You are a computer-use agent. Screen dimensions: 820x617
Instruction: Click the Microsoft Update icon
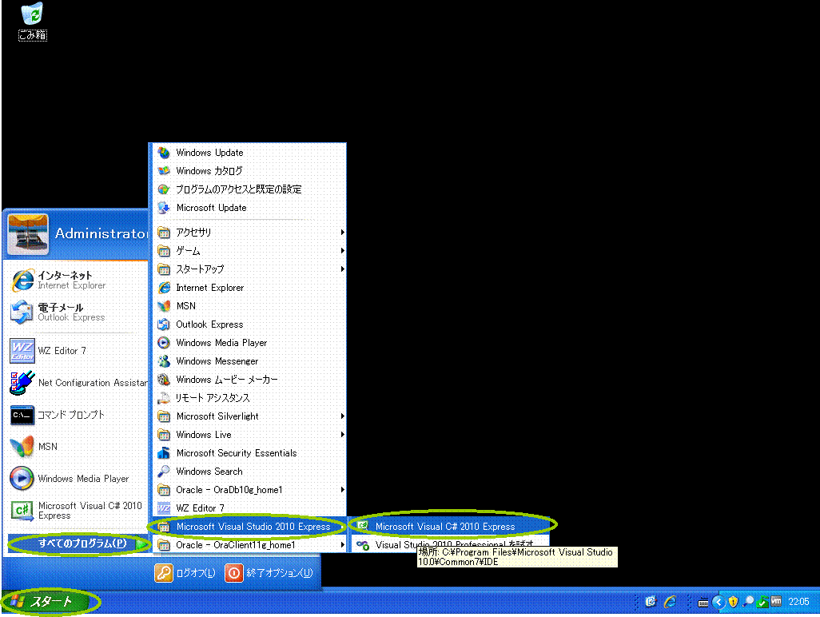tap(164, 208)
